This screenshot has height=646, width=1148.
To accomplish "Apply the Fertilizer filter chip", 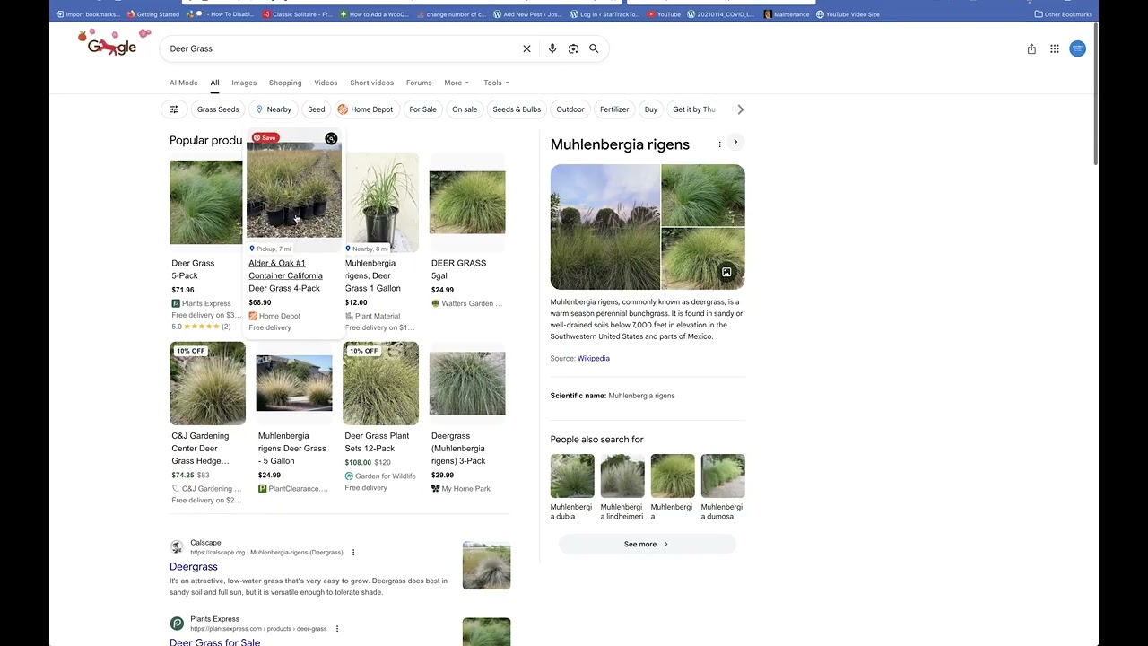I will pyautogui.click(x=614, y=109).
